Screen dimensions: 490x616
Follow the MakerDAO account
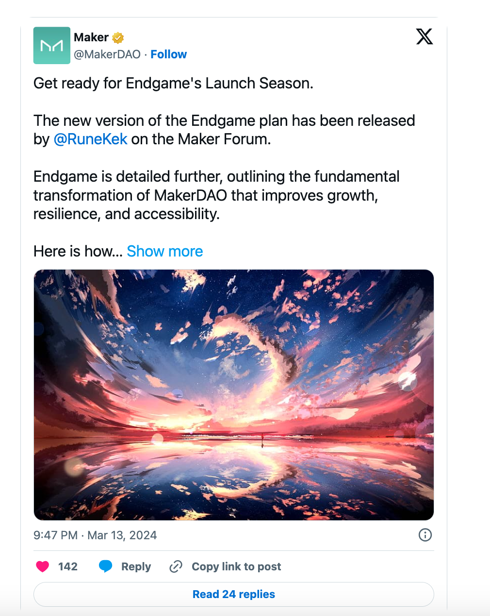168,54
